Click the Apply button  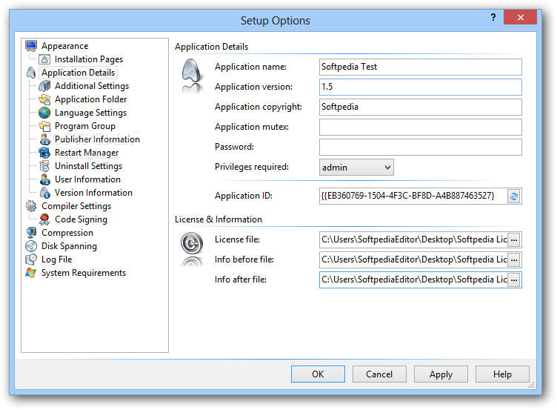[x=441, y=374]
